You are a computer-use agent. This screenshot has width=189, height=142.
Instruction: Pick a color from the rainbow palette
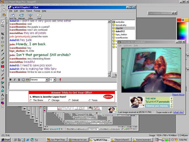[x=183, y=31]
